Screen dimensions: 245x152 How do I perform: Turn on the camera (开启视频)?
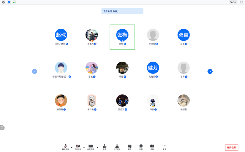[78, 147]
